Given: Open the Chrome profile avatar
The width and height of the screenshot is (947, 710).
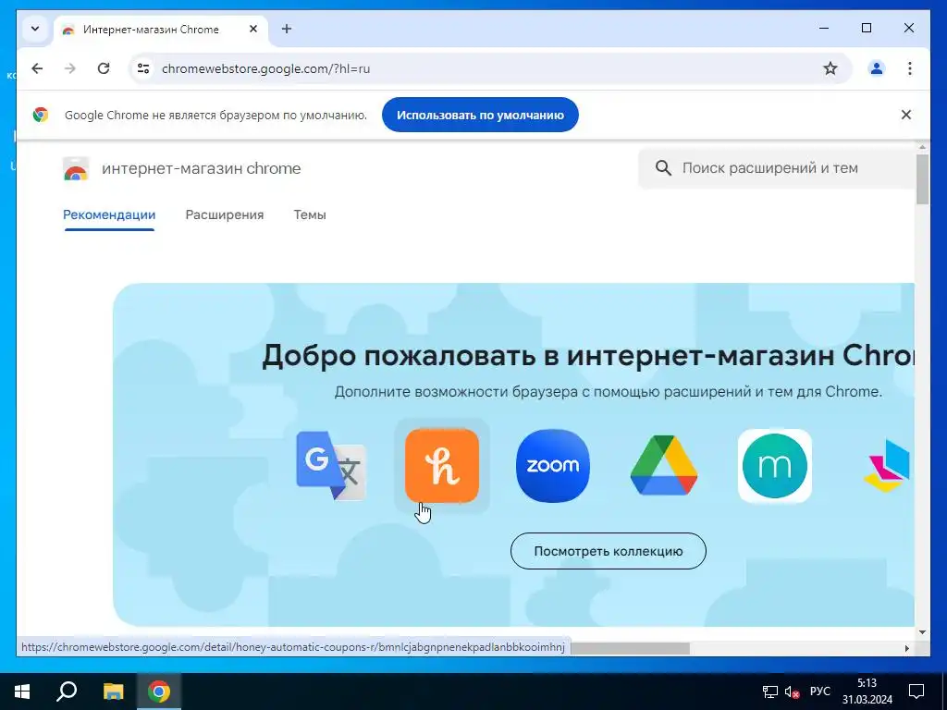Looking at the screenshot, I should [877, 68].
